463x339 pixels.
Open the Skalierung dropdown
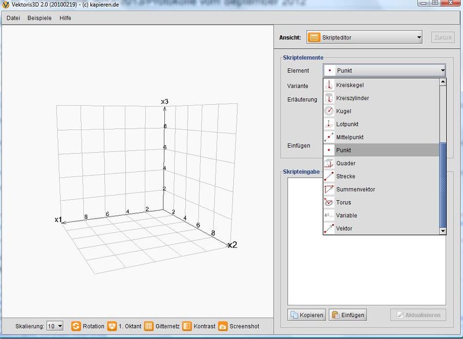[x=56, y=326]
